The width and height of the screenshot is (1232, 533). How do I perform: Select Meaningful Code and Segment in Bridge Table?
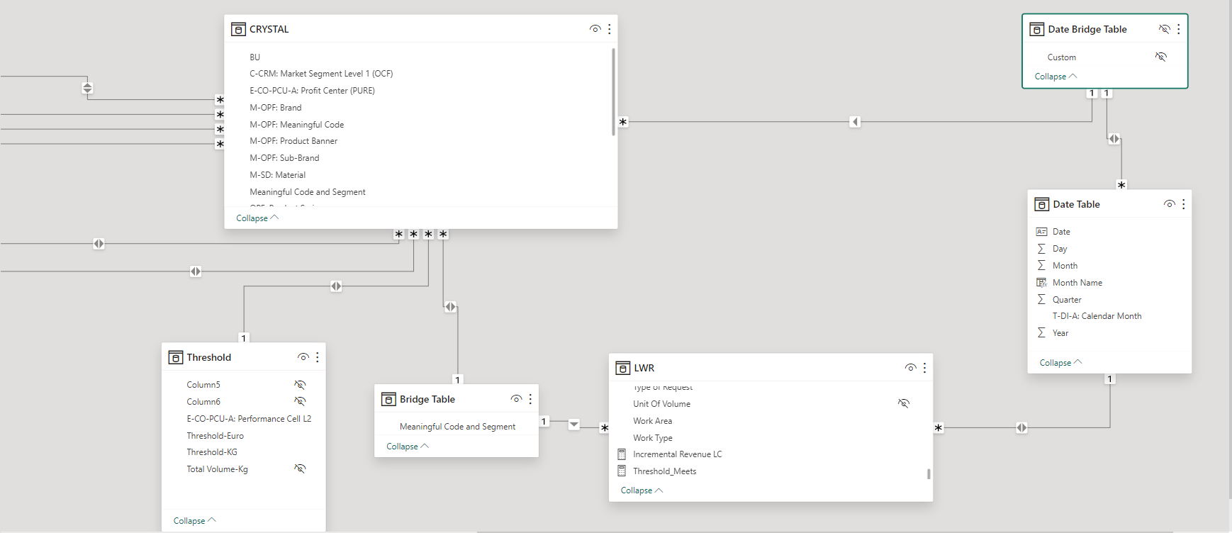(457, 427)
